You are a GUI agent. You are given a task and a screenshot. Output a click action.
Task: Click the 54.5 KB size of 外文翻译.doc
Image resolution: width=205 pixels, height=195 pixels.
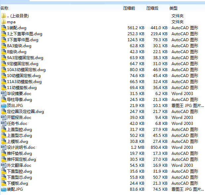[x=137, y=165]
